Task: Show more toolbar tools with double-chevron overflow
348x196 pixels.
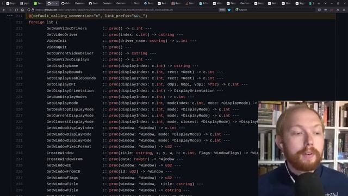Action: pos(338,10)
